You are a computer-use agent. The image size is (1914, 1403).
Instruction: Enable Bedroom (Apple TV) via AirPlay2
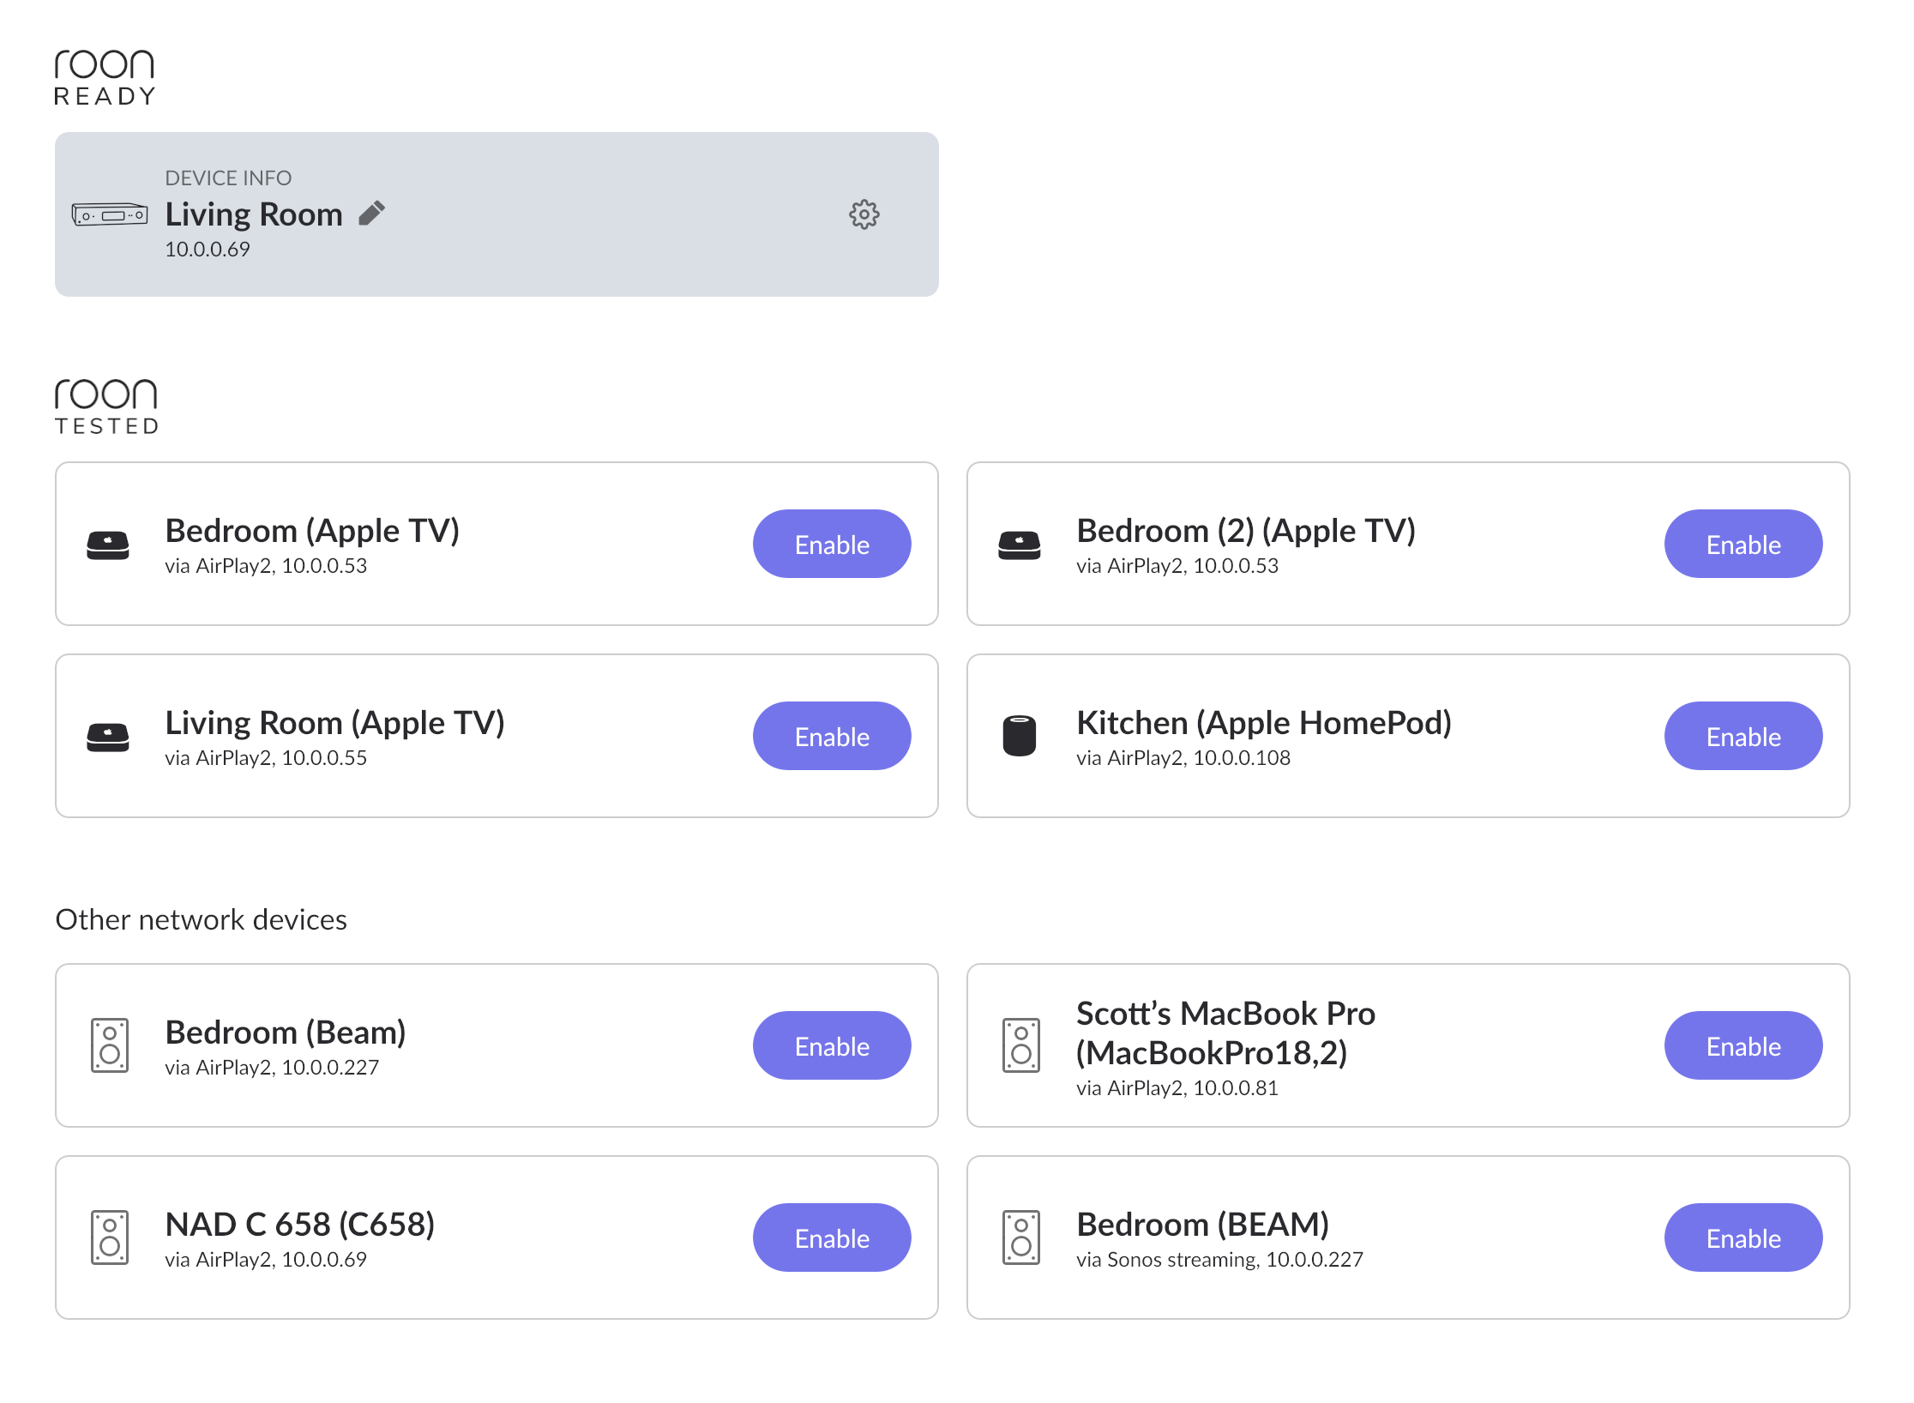pos(832,544)
